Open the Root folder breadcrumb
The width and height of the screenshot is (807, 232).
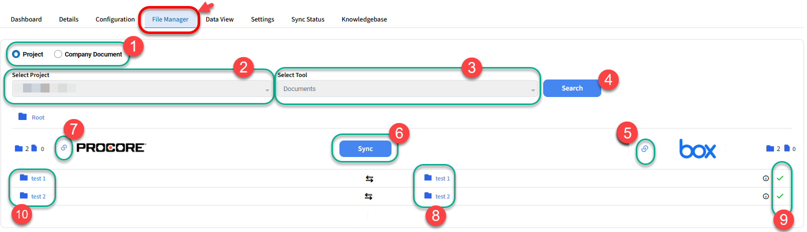tap(38, 117)
